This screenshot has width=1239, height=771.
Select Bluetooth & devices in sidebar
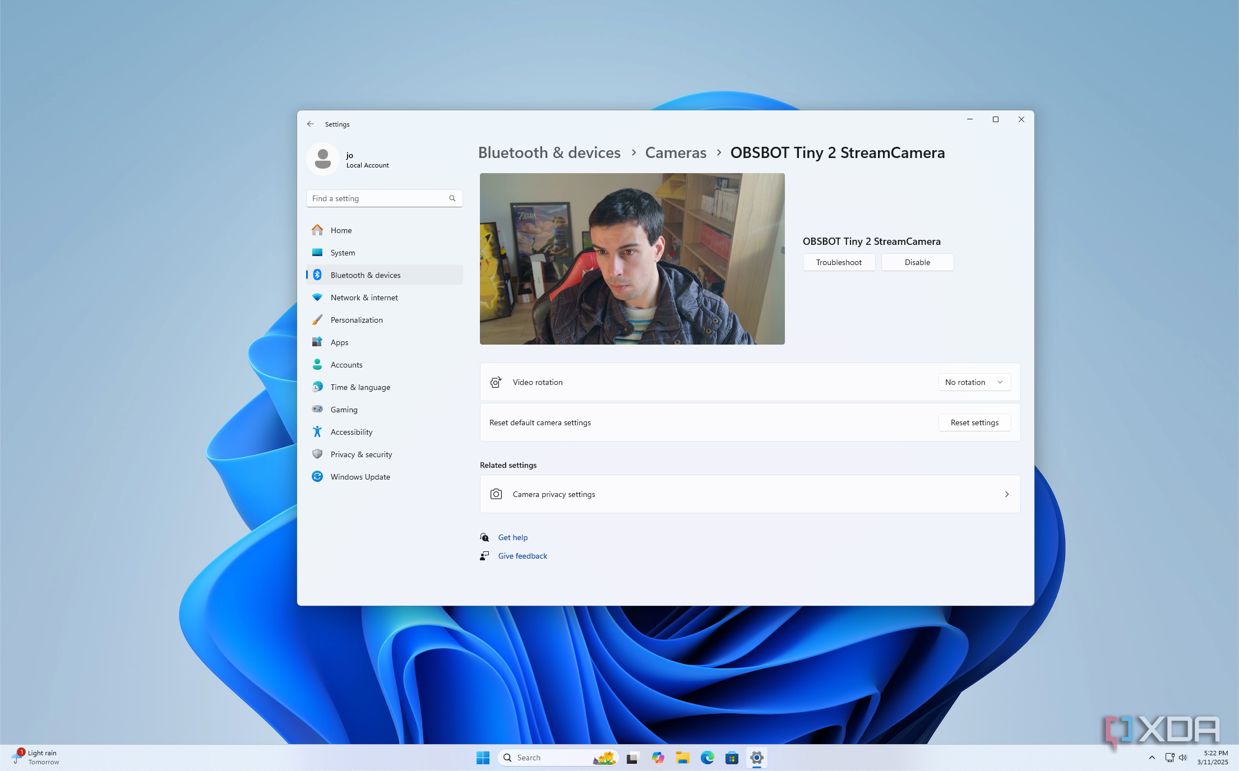(x=385, y=275)
